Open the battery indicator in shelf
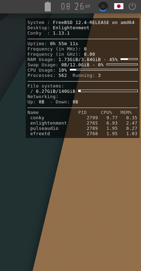This screenshot has width=141, height=271. pos(48,7)
